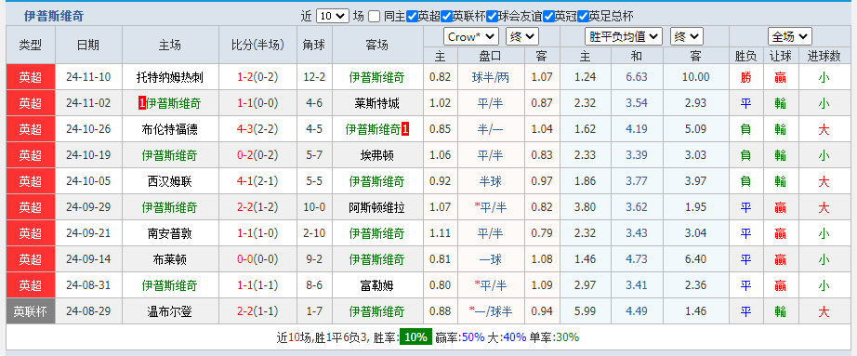The image size is (857, 356).
Task: Open the 富勒姆 team link
Action: pyautogui.click(x=377, y=285)
